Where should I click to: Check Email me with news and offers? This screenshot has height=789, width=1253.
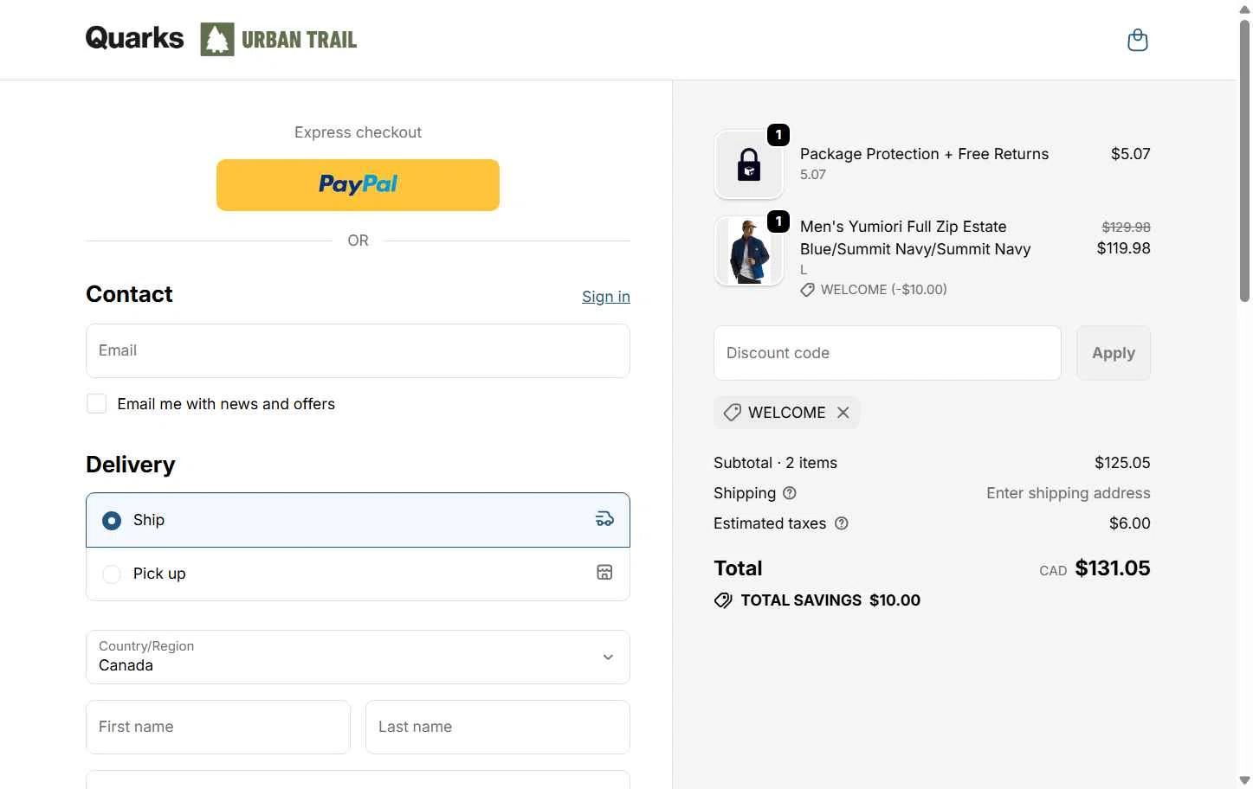(97, 404)
